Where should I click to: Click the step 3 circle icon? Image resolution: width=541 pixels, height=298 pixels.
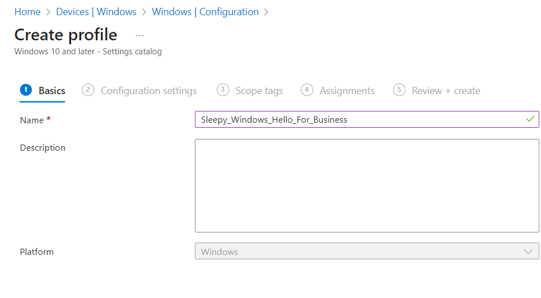[x=223, y=90]
